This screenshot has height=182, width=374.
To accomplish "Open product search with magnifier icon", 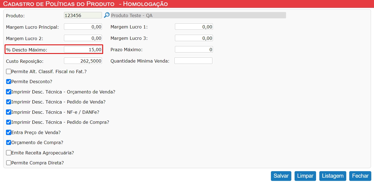I will [x=107, y=15].
